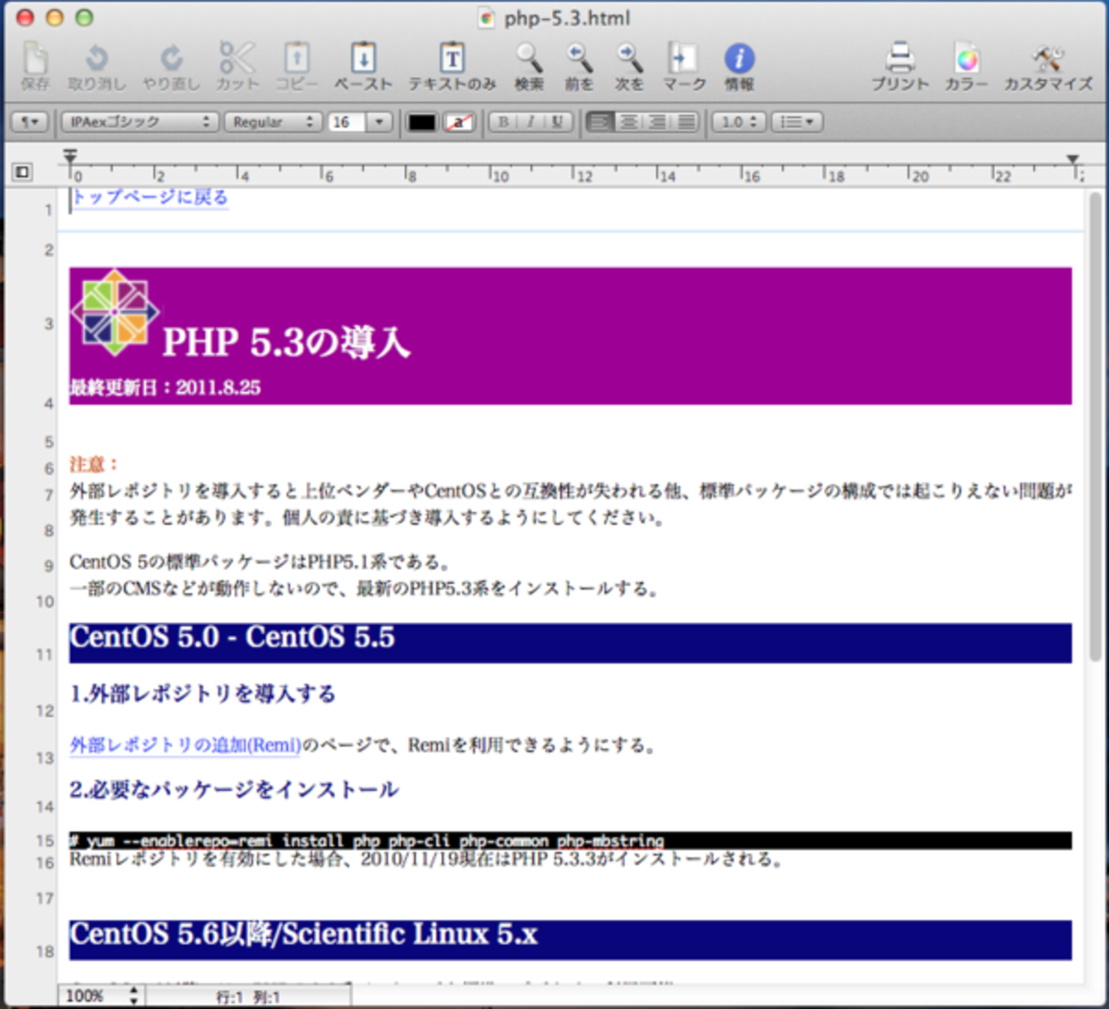The image size is (1109, 1009).
Task: Toggle bold formatting button
Action: coord(503,122)
